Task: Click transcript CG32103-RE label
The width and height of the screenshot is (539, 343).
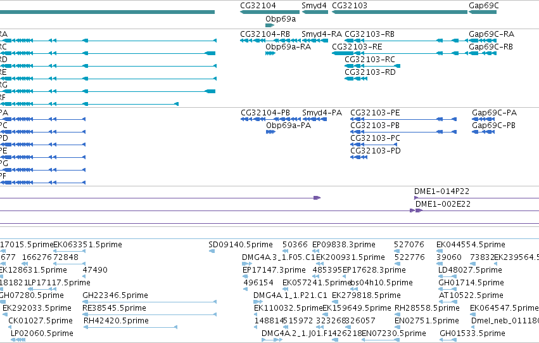Action: coord(357,47)
